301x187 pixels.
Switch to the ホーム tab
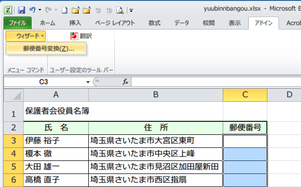click(x=48, y=23)
